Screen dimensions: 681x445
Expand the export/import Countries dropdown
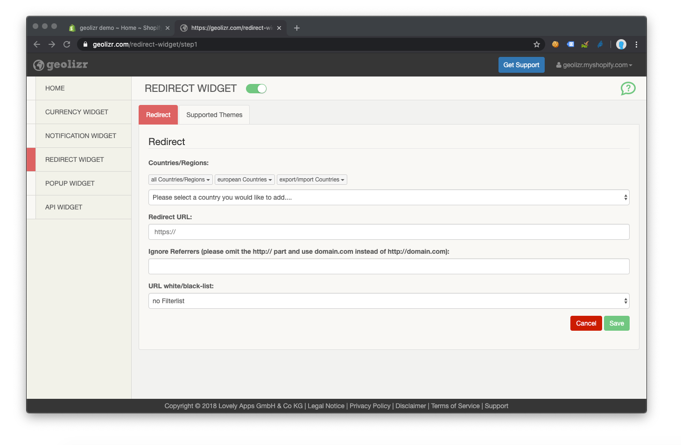pos(312,180)
